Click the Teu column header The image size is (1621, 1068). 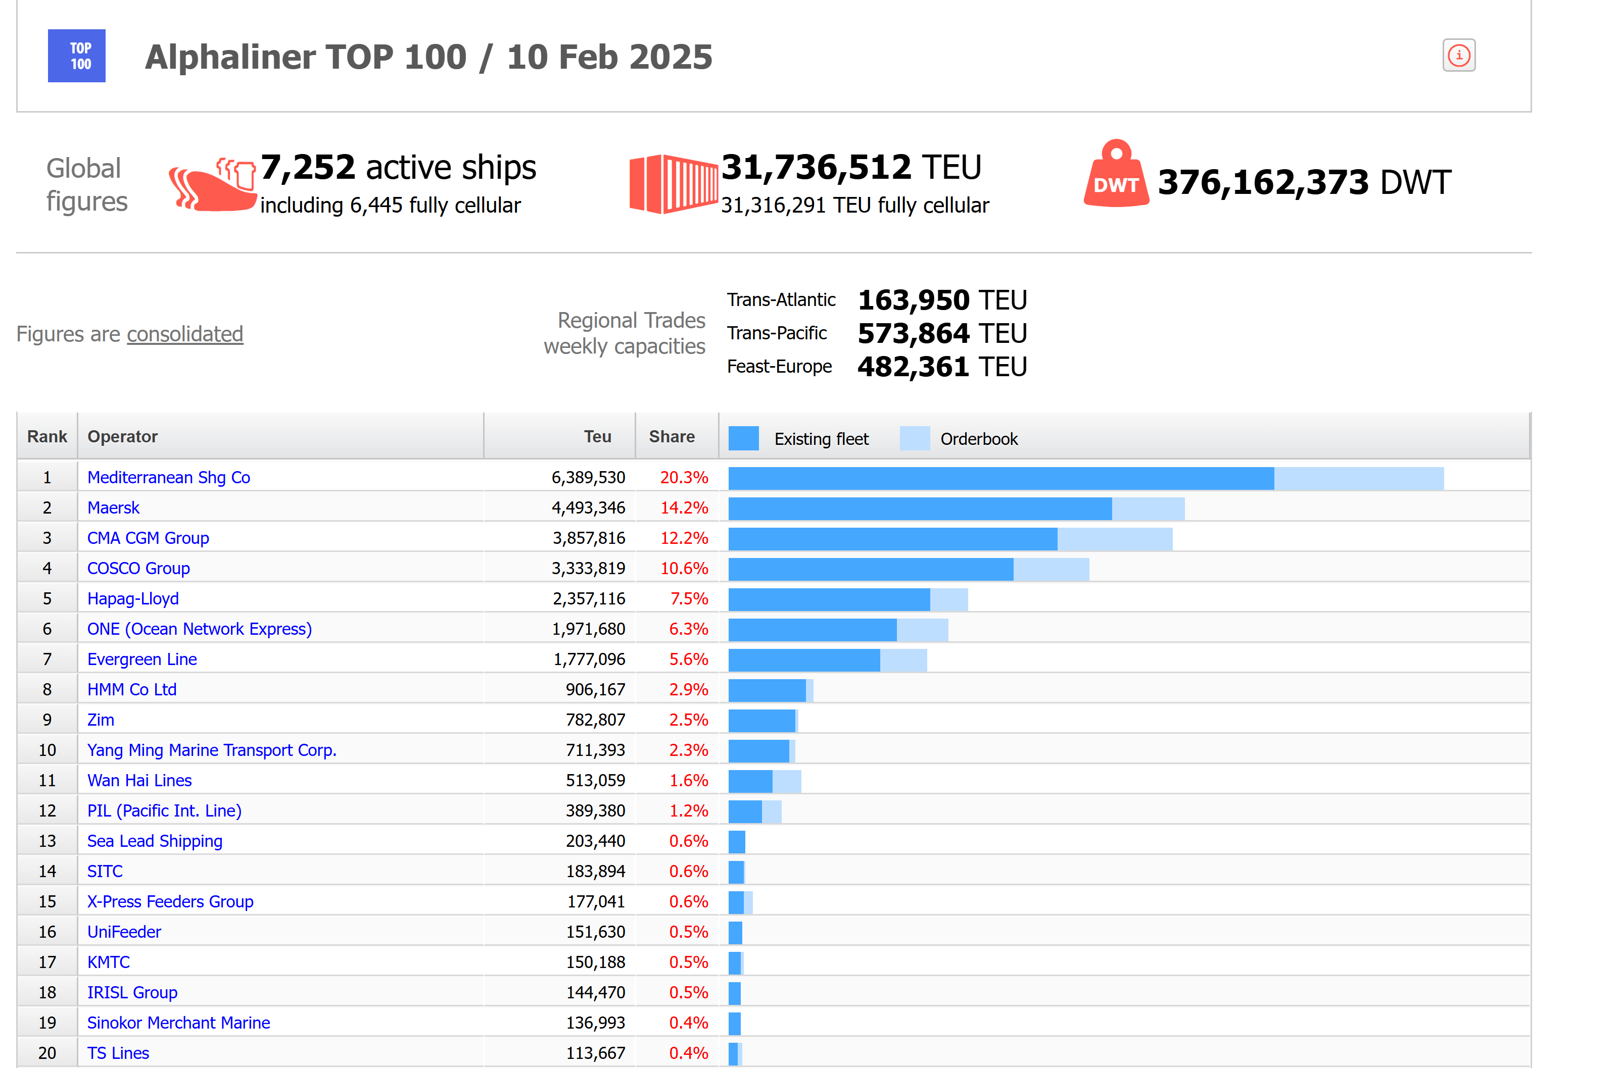click(597, 437)
